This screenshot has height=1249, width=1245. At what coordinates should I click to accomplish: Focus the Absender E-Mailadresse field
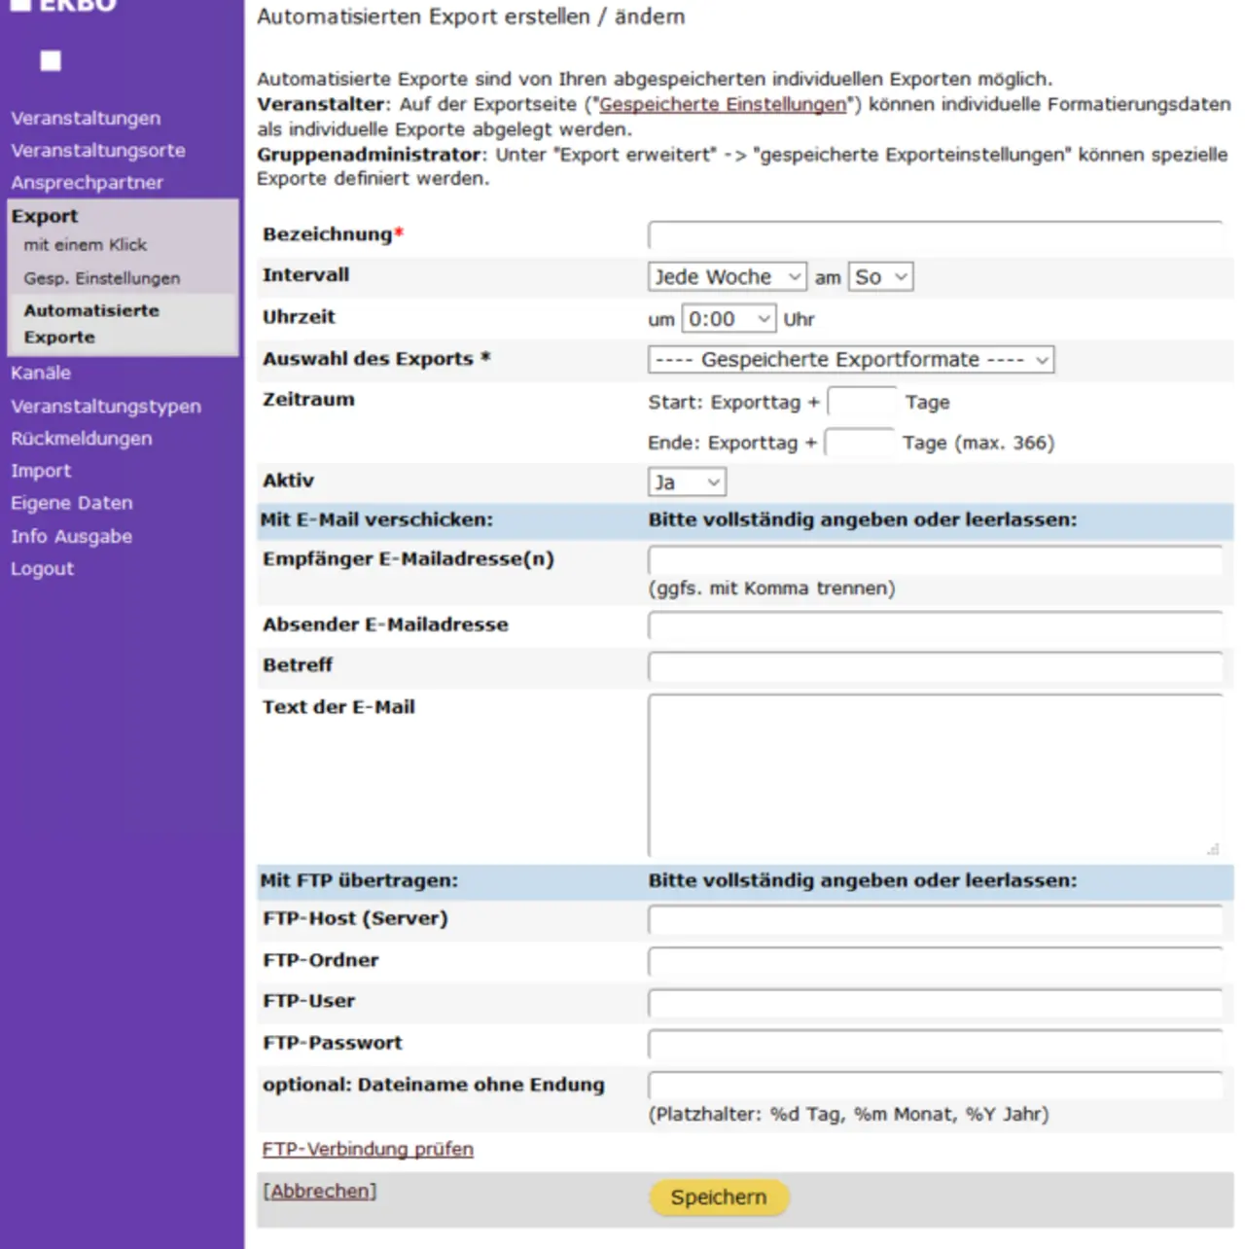point(935,625)
